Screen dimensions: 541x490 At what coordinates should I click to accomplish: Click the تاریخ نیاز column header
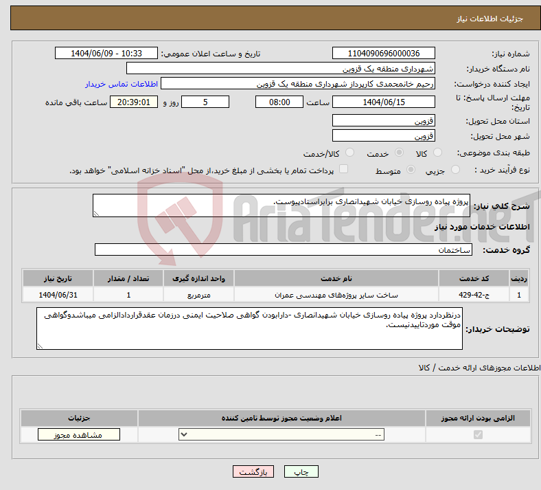(58, 278)
